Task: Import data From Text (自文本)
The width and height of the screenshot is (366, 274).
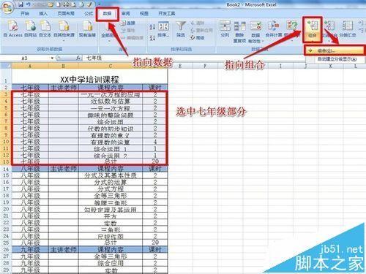Action: pos(45,29)
